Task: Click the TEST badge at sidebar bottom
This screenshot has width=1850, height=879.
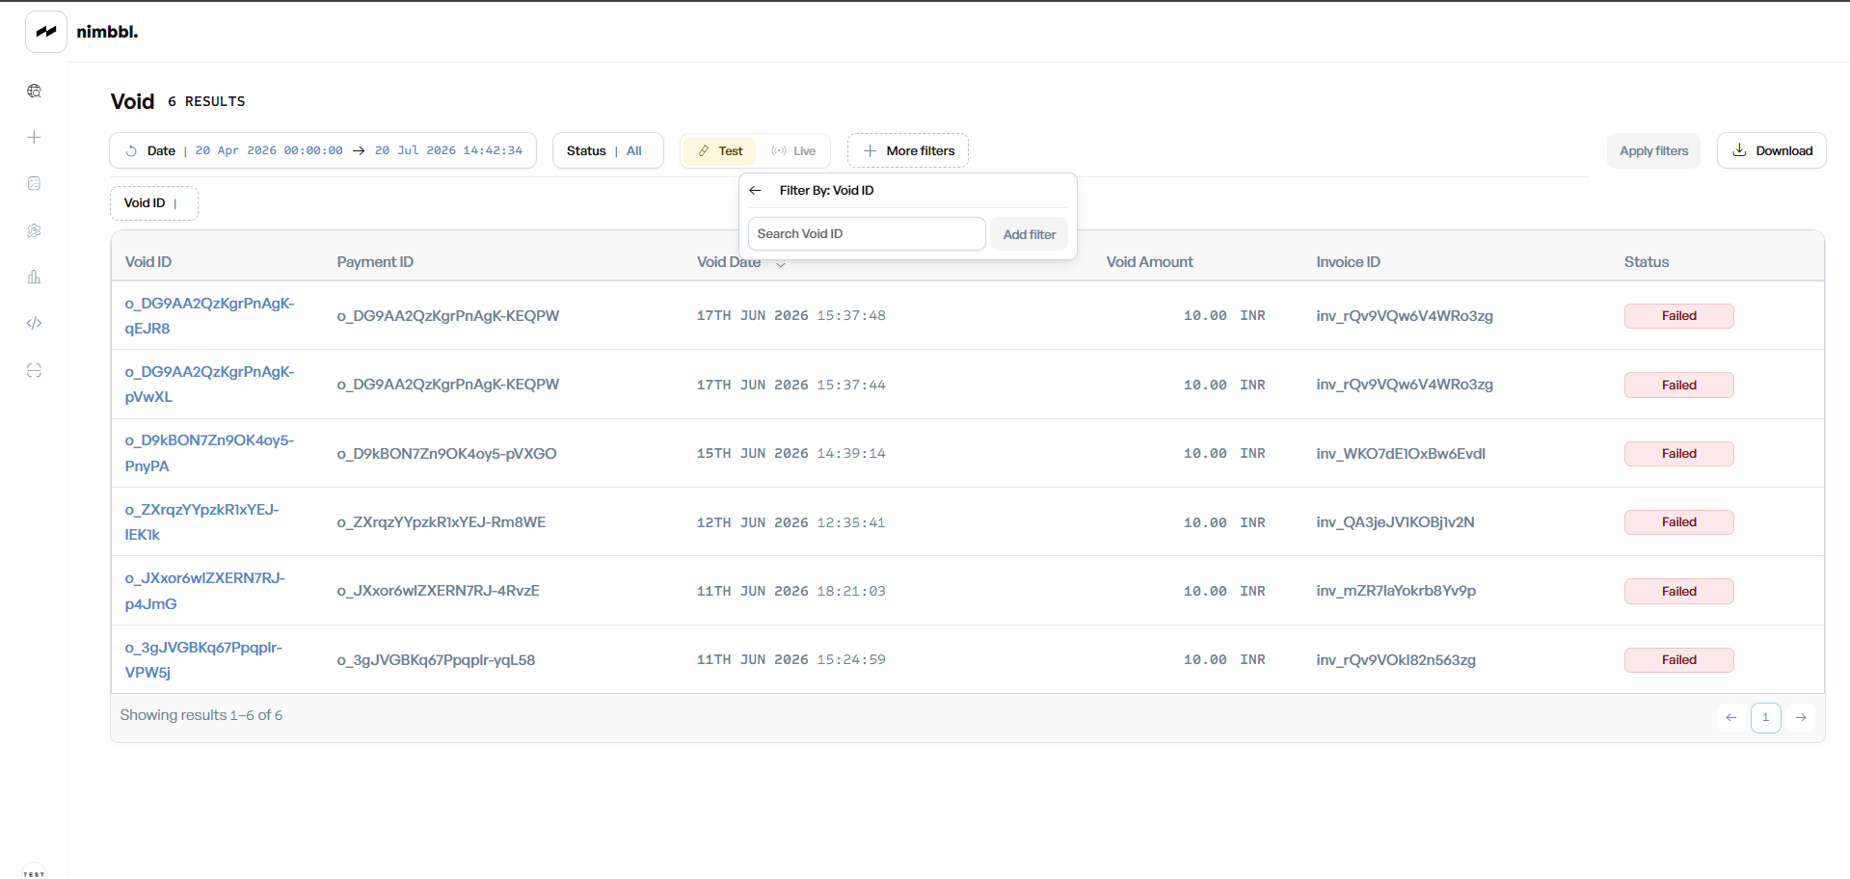Action: 34,872
